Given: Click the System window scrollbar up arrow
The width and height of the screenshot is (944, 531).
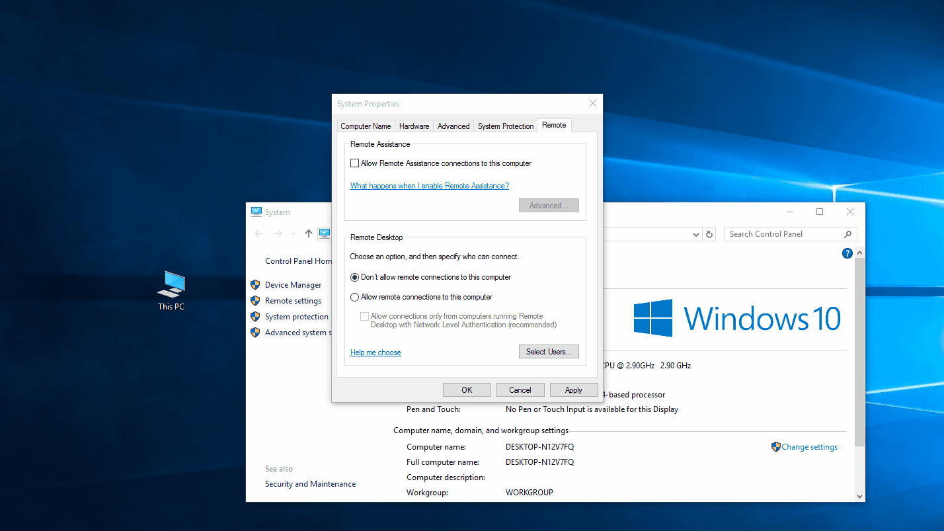Looking at the screenshot, I should tap(859, 253).
